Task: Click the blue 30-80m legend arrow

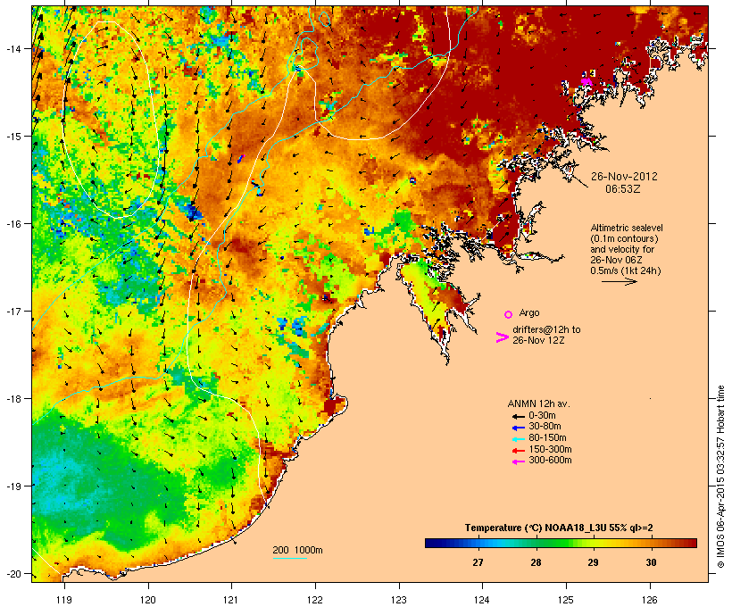Action: [x=519, y=428]
